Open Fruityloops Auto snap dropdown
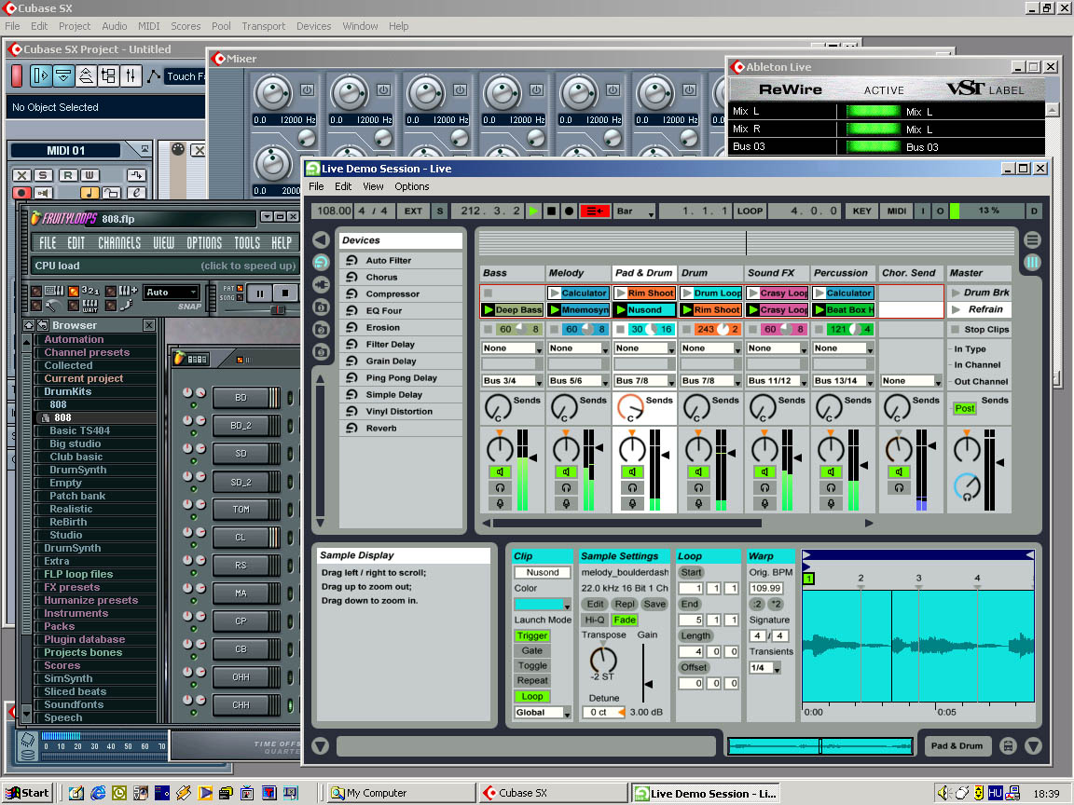 tap(172, 293)
